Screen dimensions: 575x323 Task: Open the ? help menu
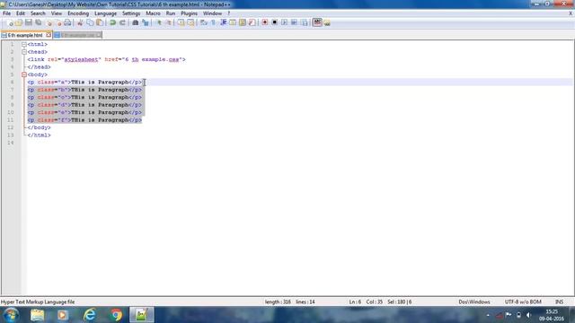click(x=229, y=13)
